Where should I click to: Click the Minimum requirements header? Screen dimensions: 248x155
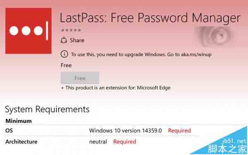(19, 121)
